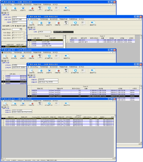Screen dimensions: 143x162
Task: Click the LINE name field in LINE window
Action: [19, 20]
